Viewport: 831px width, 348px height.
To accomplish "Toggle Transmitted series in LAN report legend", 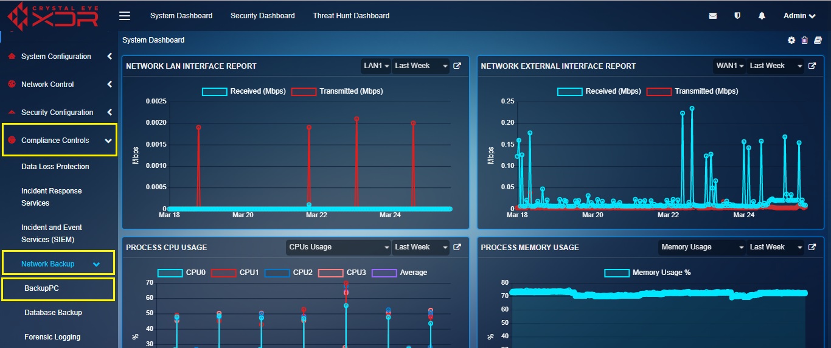I will [x=337, y=91].
